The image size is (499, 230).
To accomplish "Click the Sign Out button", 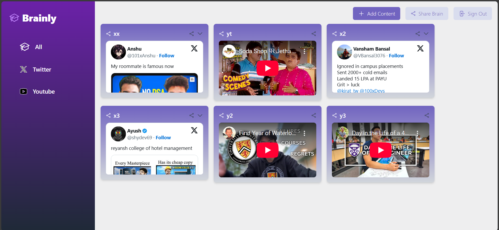I will click(472, 14).
